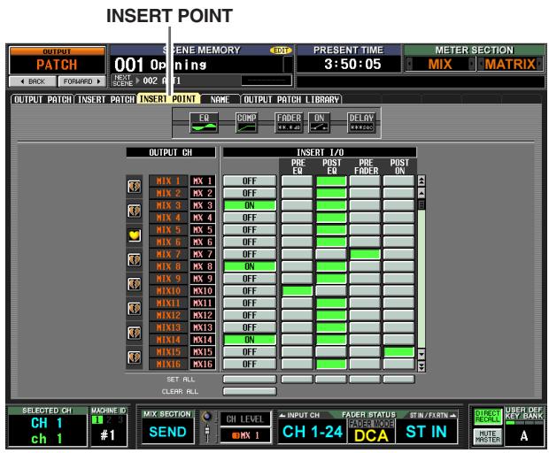Turn insert OFF for MIX 8
This screenshot has width=549, height=453.
250,266
